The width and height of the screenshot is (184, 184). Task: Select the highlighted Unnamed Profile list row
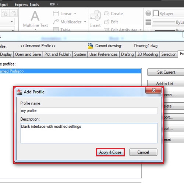[x=71, y=71]
